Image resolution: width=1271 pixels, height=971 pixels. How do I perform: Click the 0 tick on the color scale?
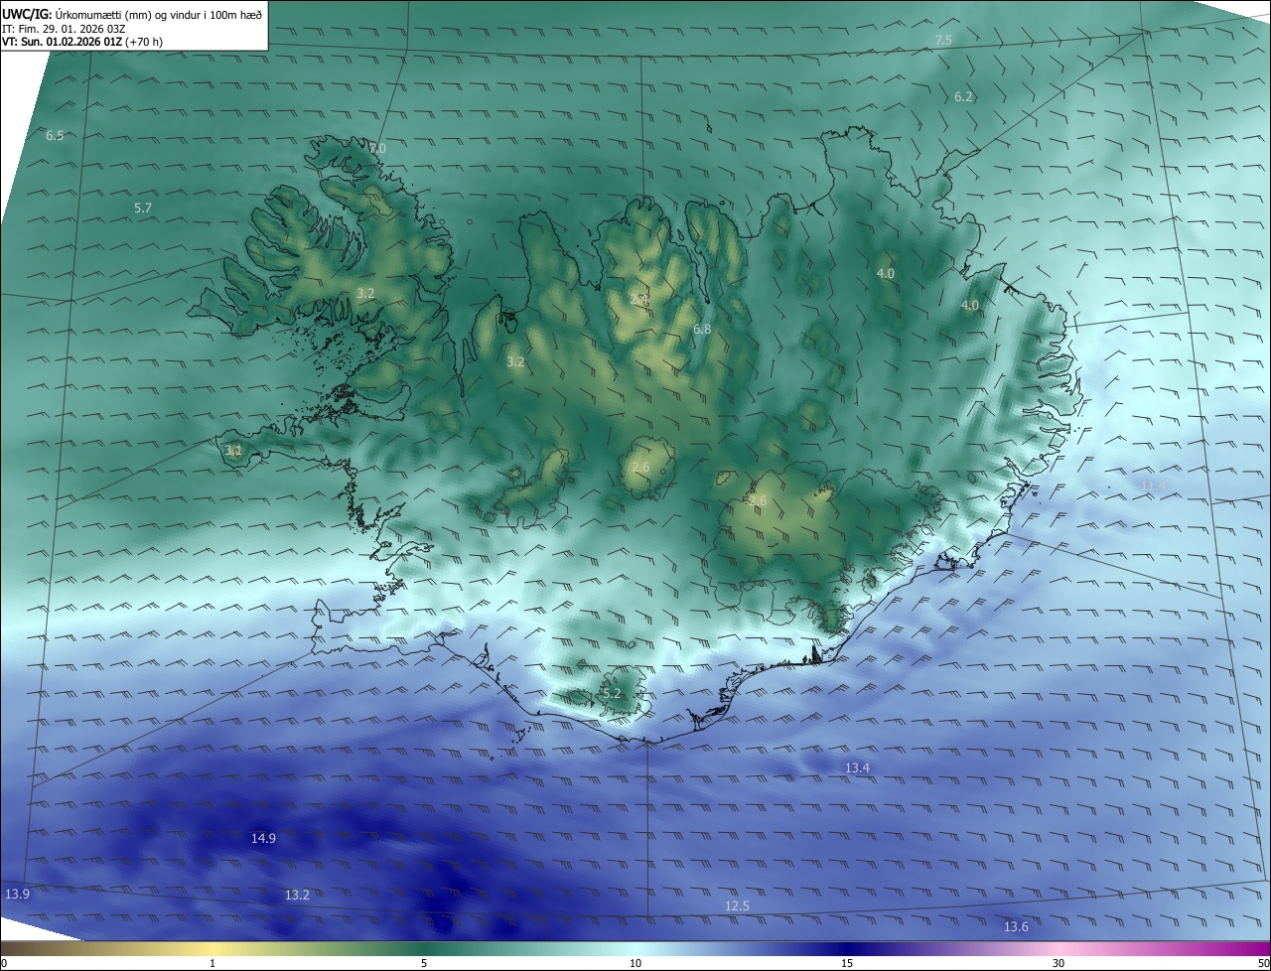click(4, 963)
